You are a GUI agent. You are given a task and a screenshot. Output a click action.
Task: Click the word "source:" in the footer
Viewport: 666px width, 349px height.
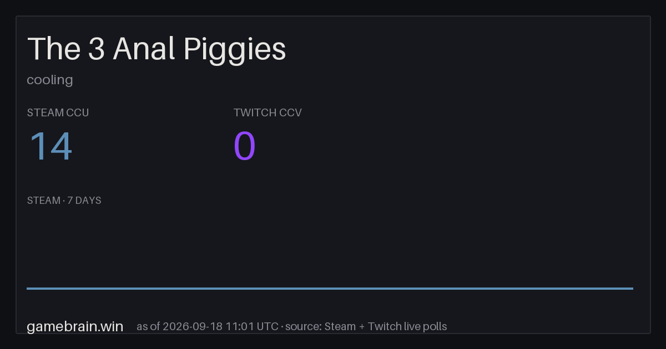coord(303,326)
